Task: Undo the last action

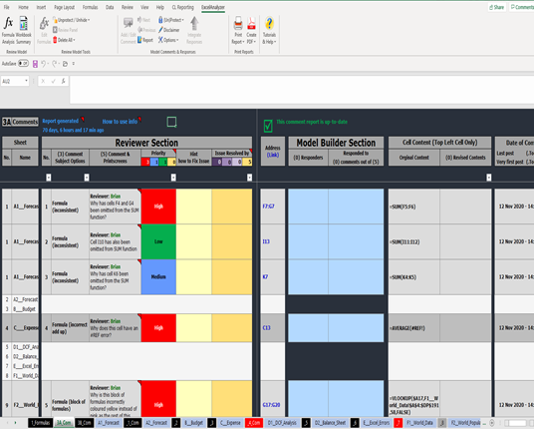Action: 43,64
